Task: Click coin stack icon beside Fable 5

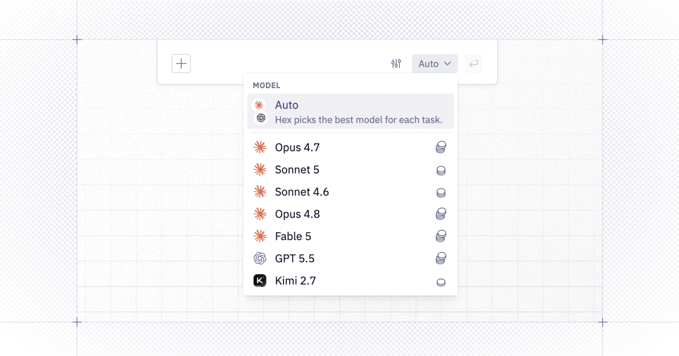Action: [x=441, y=236]
